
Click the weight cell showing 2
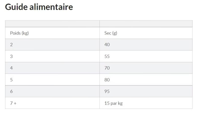tap(11, 45)
